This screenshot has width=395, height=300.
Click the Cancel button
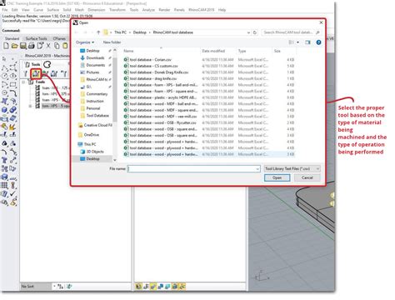307,177
